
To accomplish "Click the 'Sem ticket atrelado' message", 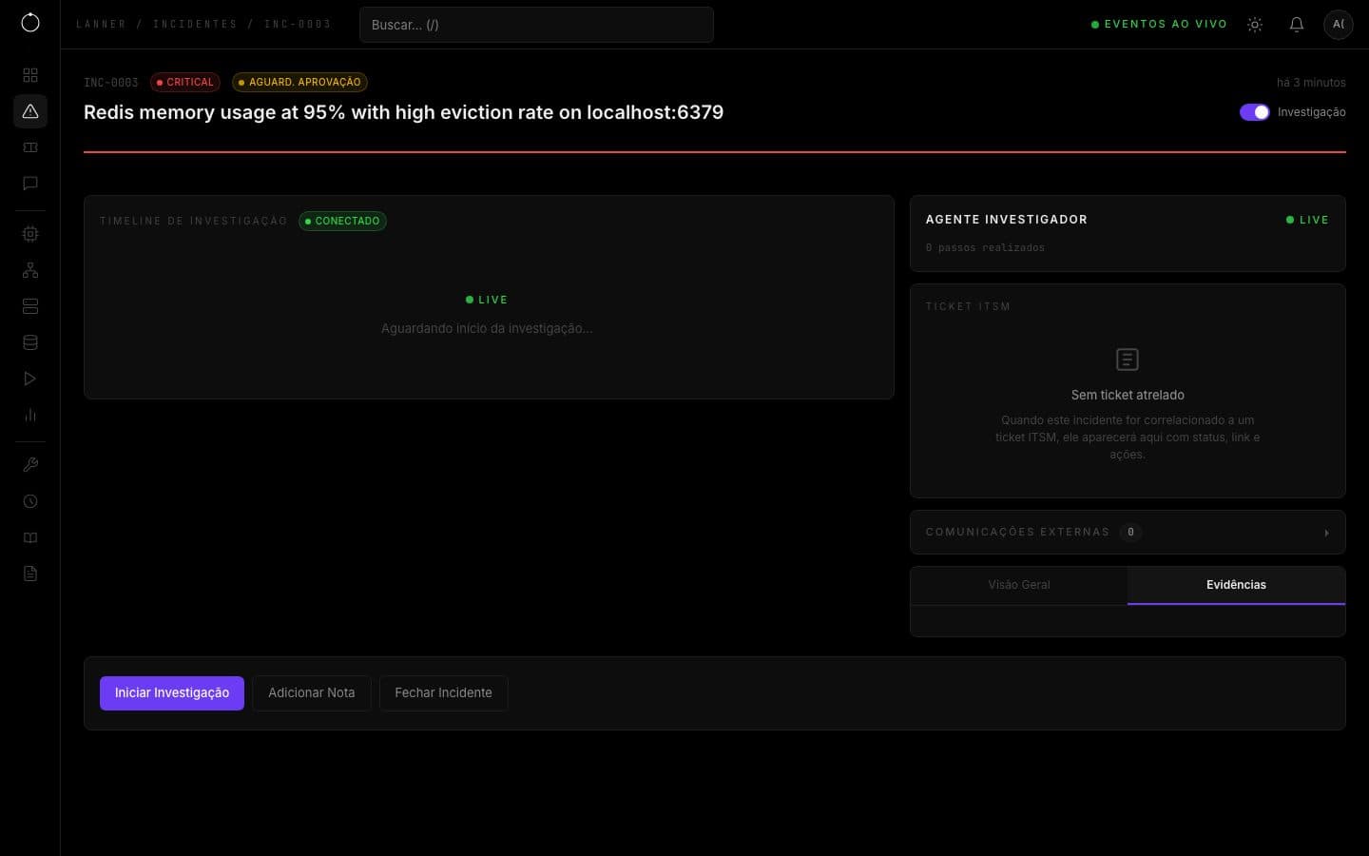I will (1128, 395).
